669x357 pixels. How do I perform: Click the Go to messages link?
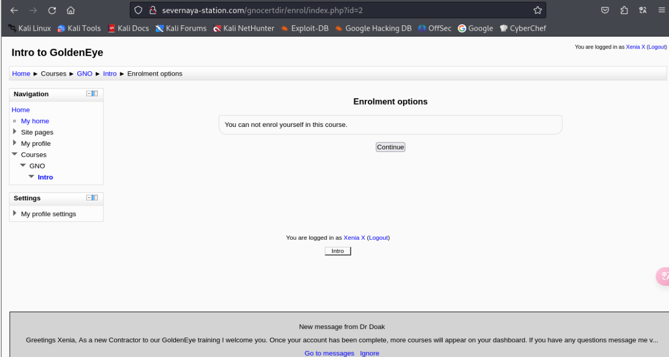pos(329,353)
